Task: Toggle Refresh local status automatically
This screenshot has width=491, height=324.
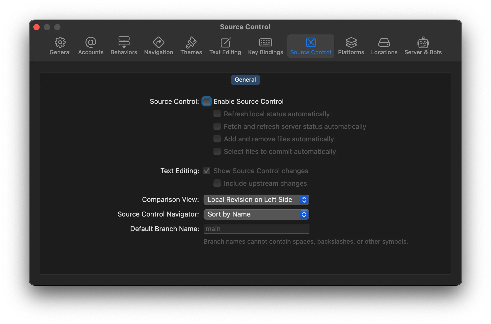Action: click(217, 114)
